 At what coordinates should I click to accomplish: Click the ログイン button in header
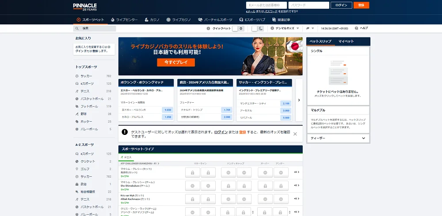pyautogui.click(x=341, y=5)
